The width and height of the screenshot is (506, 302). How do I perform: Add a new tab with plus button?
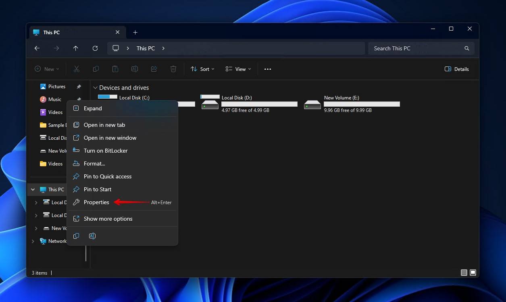[135, 32]
